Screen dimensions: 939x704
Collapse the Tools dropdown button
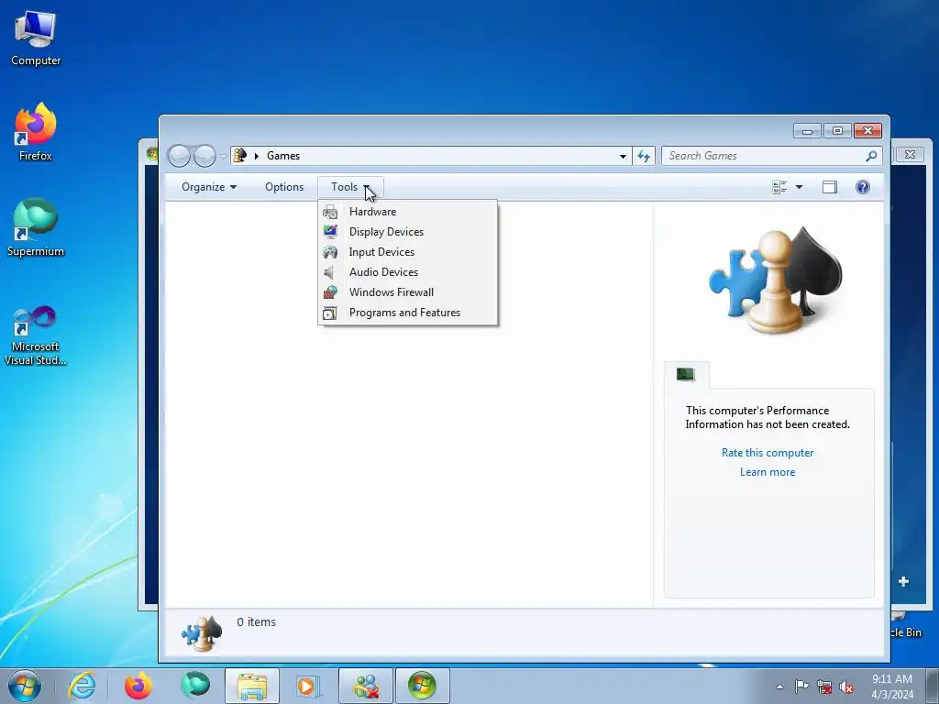[x=350, y=187]
